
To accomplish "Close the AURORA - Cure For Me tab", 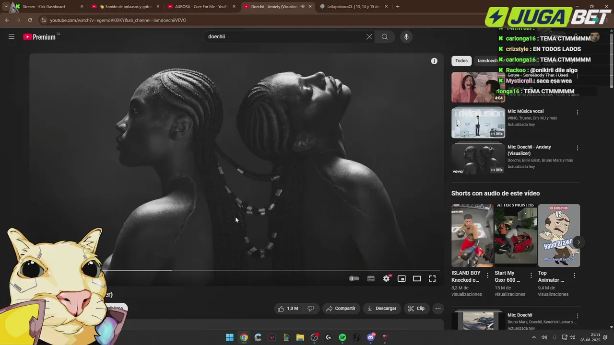I will click(x=235, y=7).
